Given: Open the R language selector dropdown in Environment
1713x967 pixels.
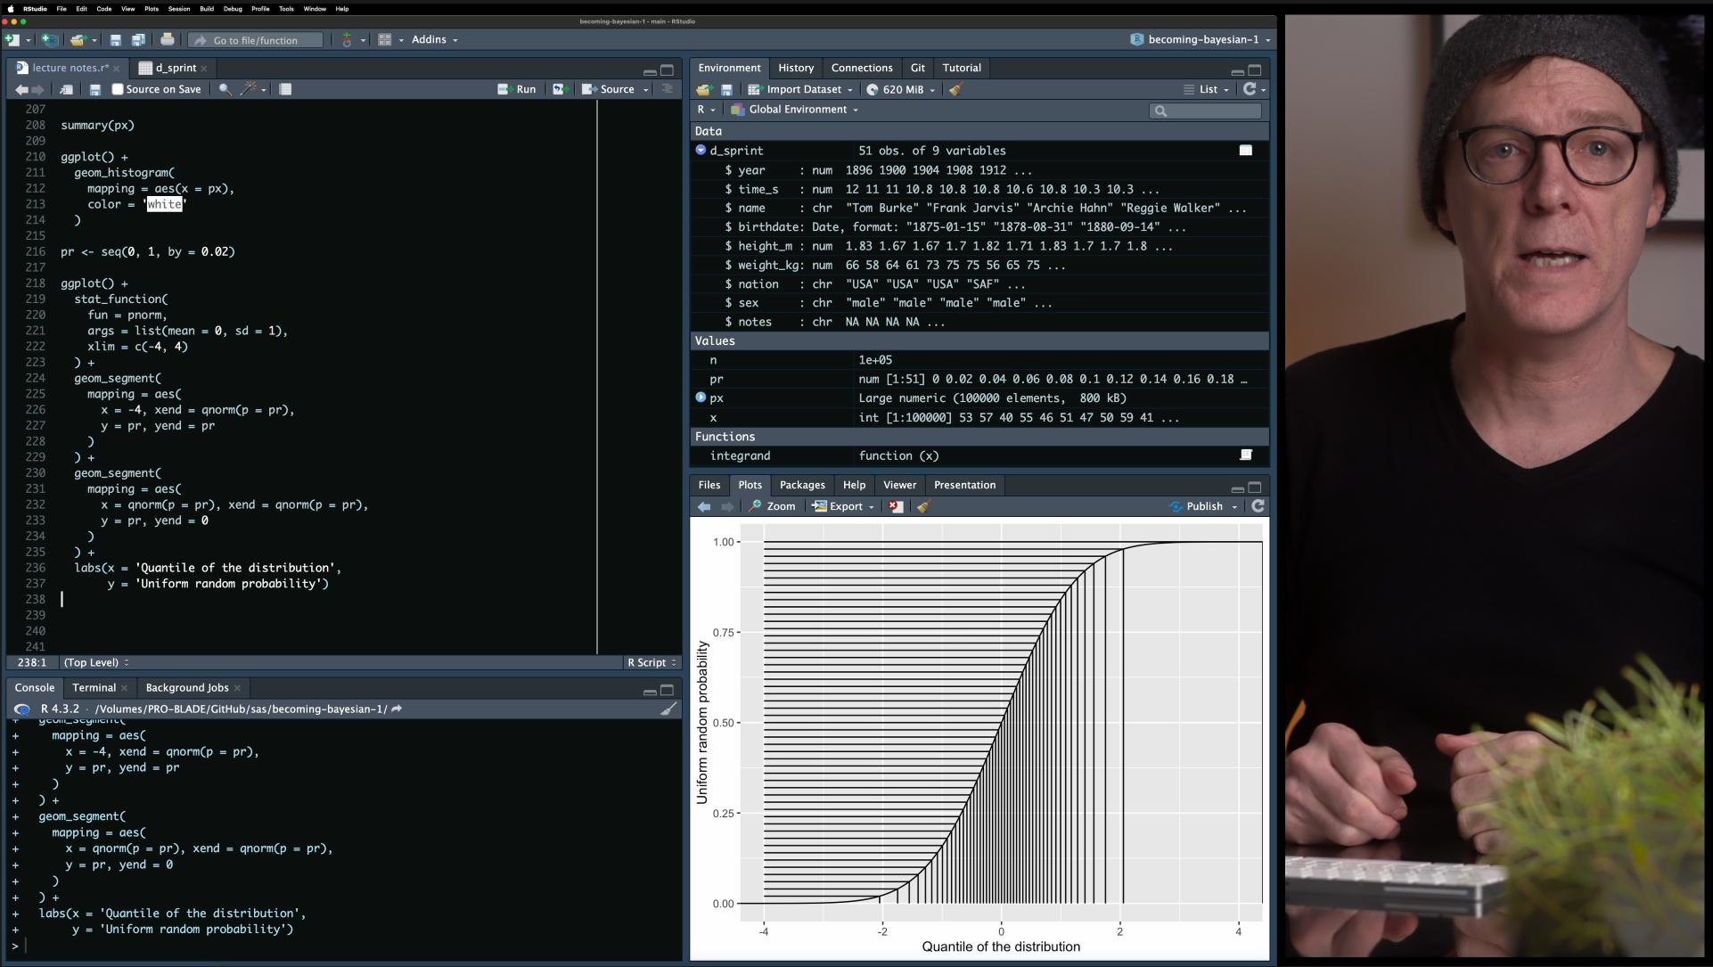Looking at the screenshot, I should (706, 110).
